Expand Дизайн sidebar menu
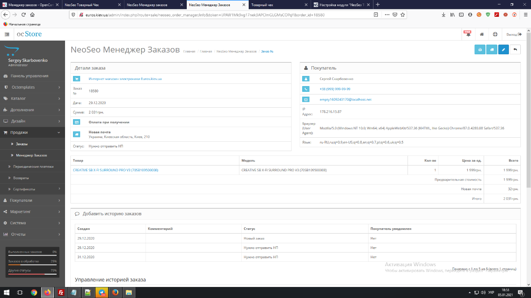531x298 pixels. click(32, 121)
